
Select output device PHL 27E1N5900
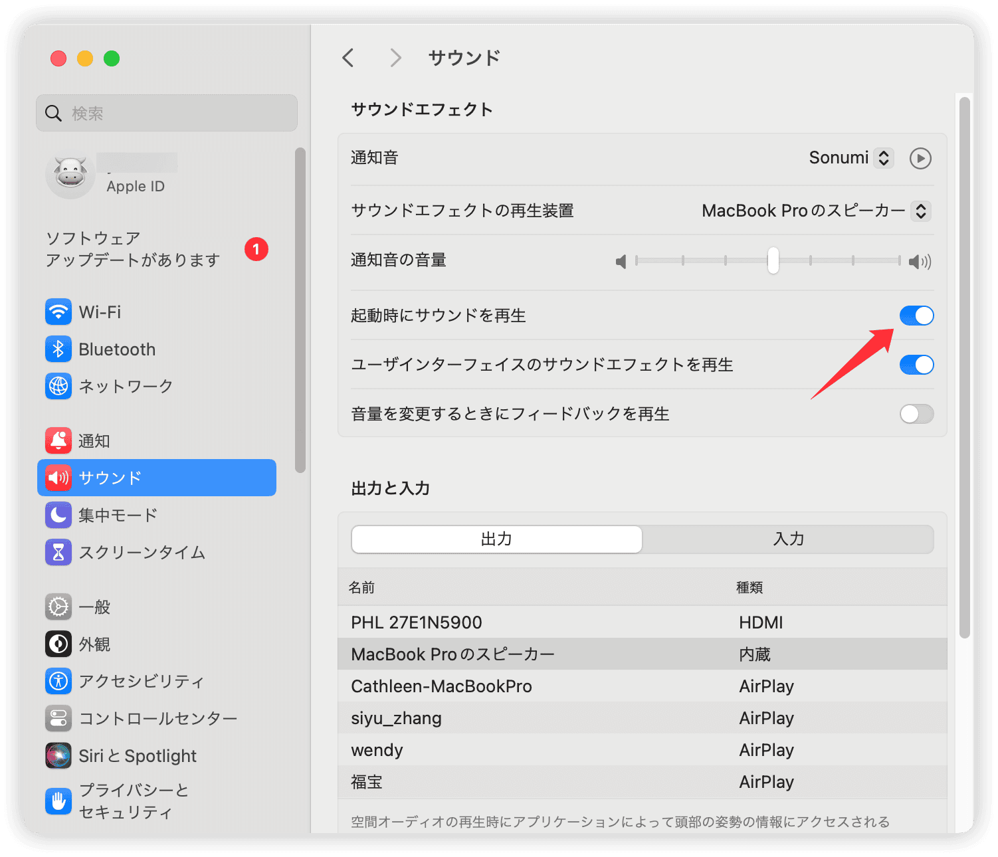(x=642, y=622)
